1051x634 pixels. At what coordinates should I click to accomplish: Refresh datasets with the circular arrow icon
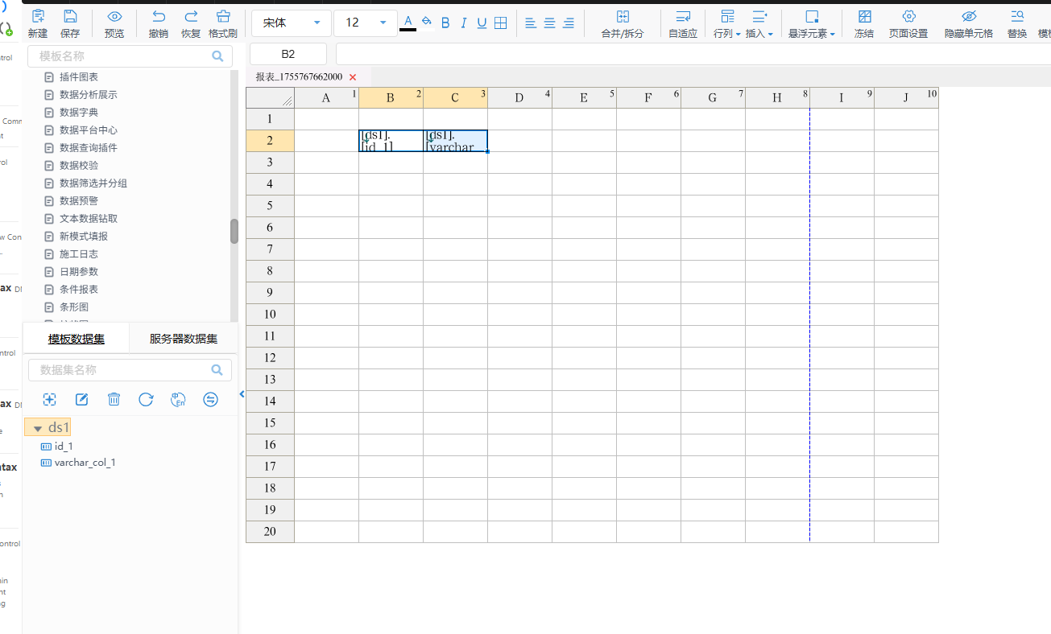coord(146,400)
